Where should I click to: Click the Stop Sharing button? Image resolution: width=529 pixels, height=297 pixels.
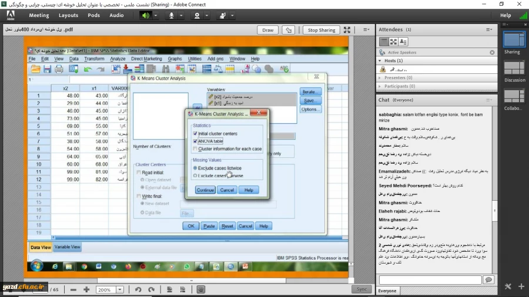(x=321, y=30)
